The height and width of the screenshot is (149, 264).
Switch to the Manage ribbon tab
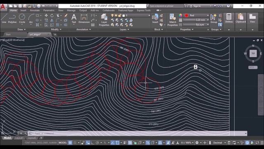[x=71, y=10]
